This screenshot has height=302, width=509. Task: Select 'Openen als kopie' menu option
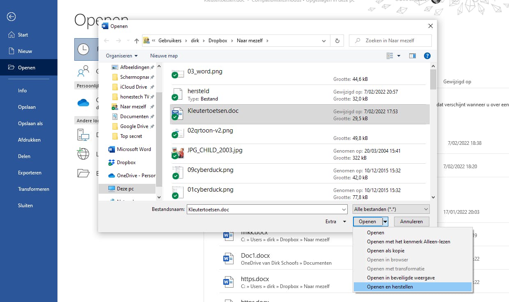click(x=385, y=251)
